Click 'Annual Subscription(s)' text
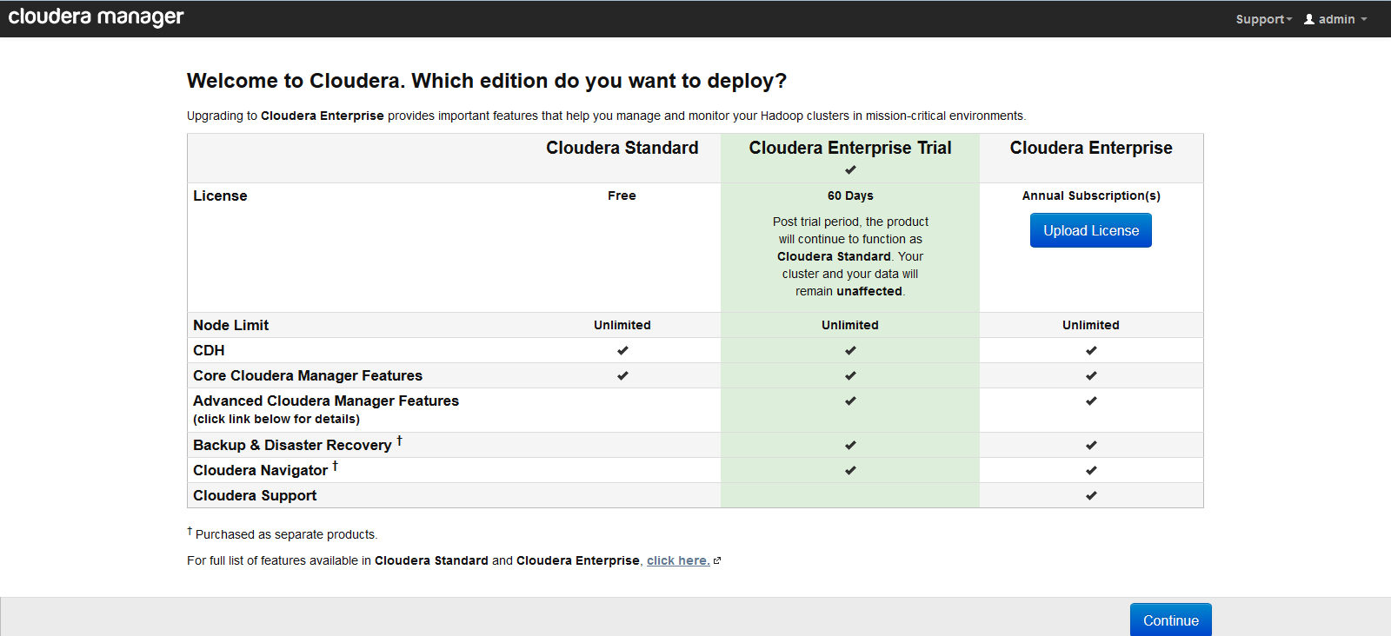 1091,195
